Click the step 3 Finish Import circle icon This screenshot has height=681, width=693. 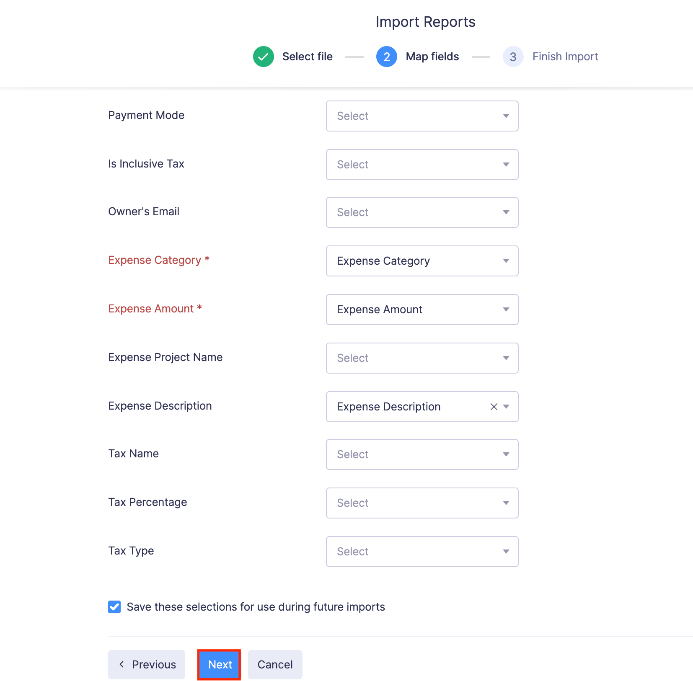click(x=513, y=56)
